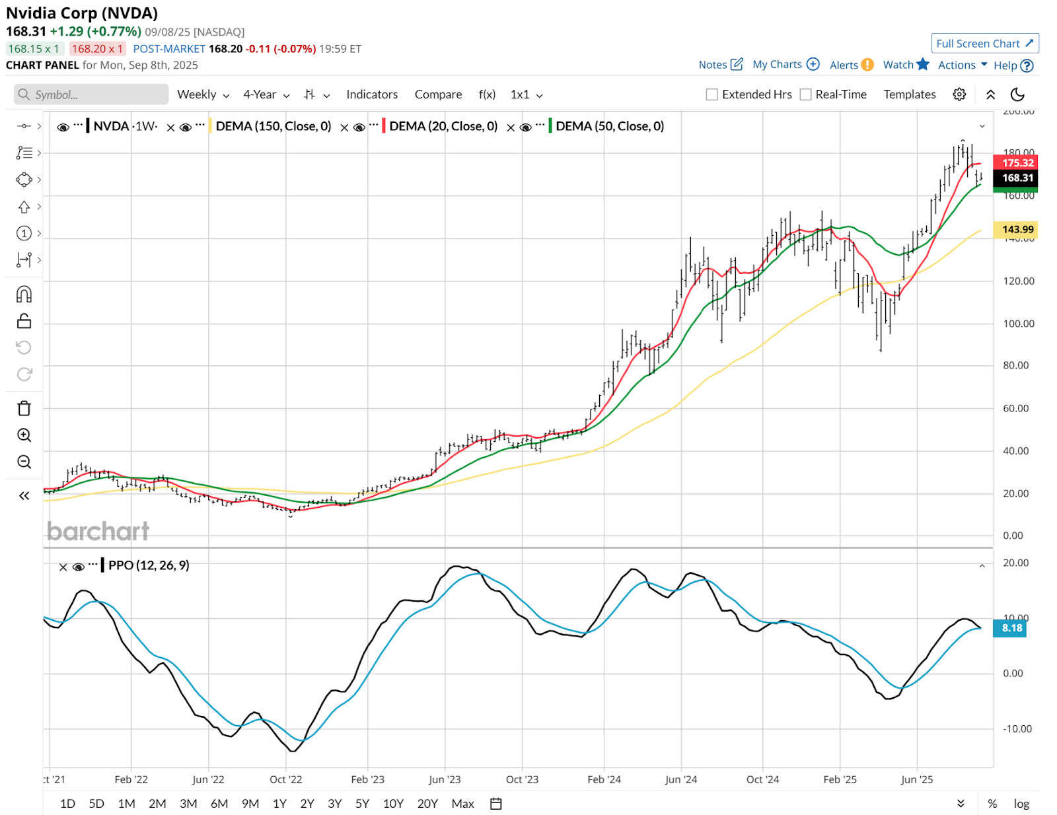1057x815 pixels.
Task: Select the circled-one annotation tool
Action: click(x=24, y=233)
